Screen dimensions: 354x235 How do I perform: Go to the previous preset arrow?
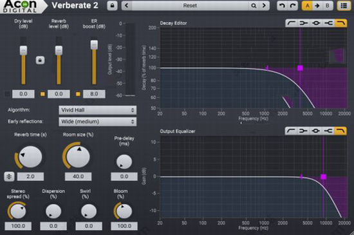pyautogui.click(x=127, y=6)
